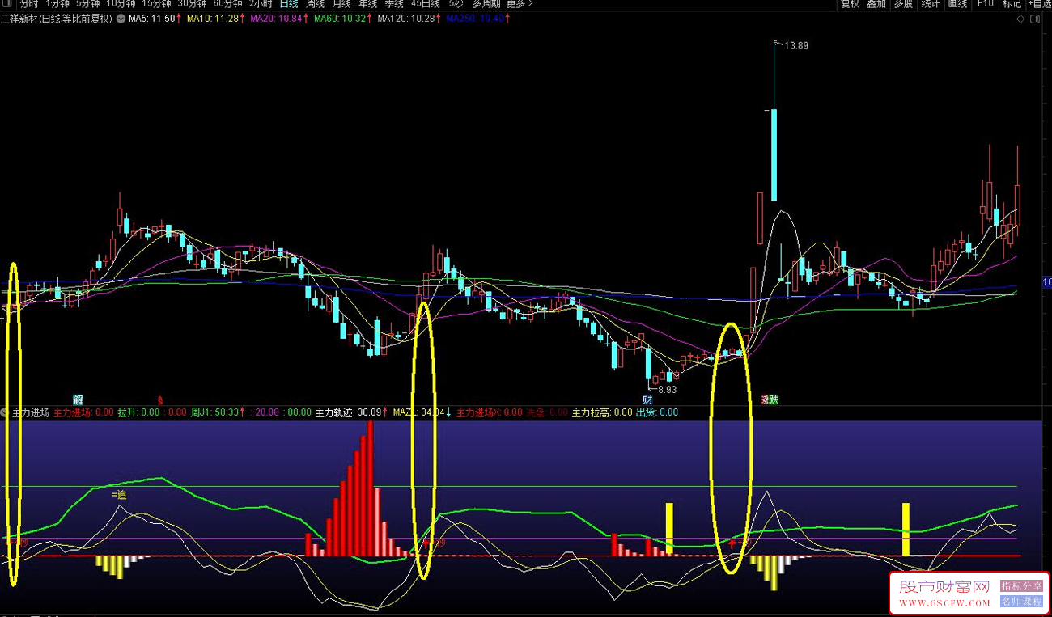The width and height of the screenshot is (1052, 617).
Task: Click the 主力拉高: 0.00 value
Action: point(602,412)
